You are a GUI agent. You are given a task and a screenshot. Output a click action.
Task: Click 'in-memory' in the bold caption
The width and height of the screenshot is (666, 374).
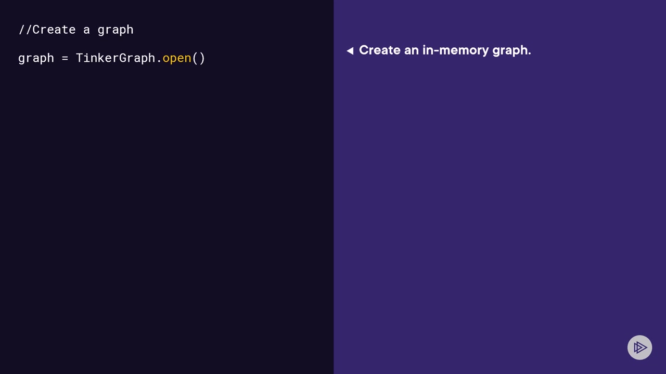tap(448, 50)
